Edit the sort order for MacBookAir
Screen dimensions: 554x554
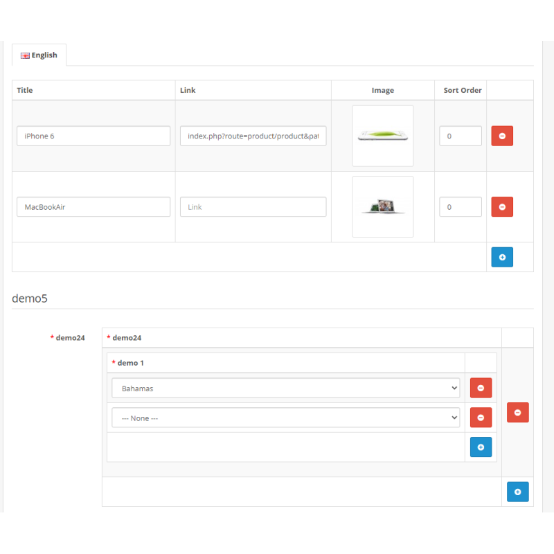click(x=461, y=206)
